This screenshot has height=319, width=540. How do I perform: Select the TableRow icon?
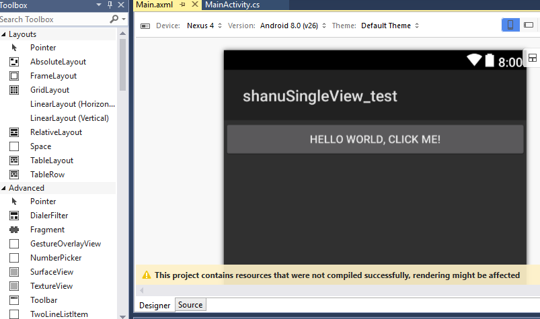pos(14,175)
